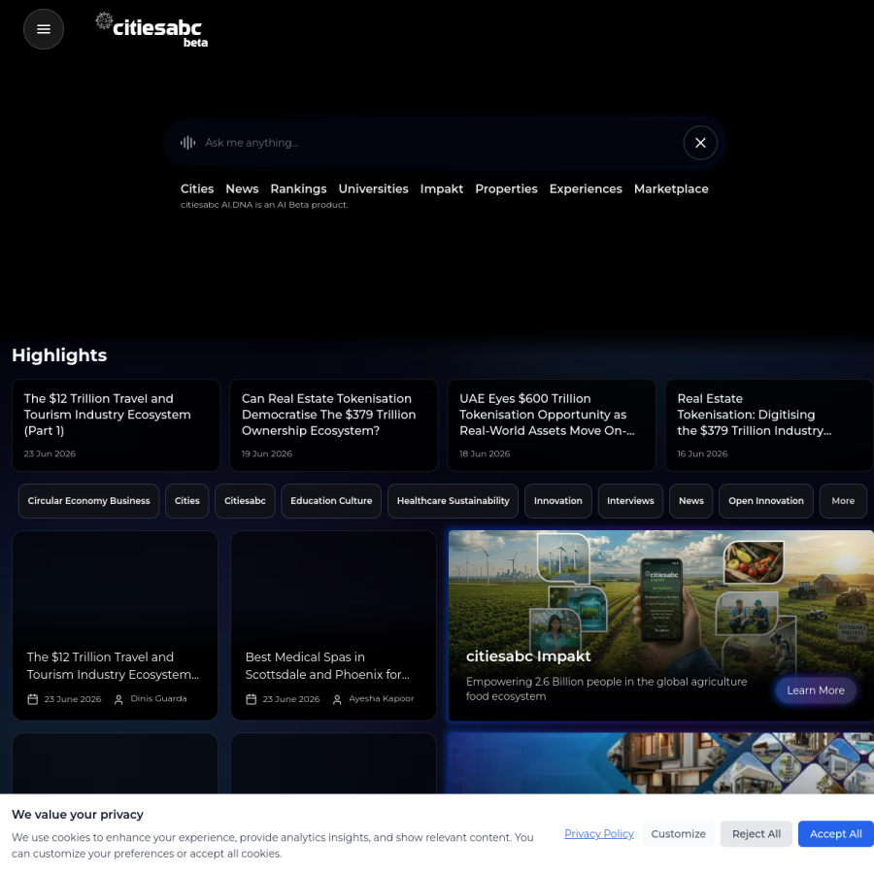Click calendar icon on Dinis Guarda article
The height and width of the screenshot is (874, 874).
point(33,699)
